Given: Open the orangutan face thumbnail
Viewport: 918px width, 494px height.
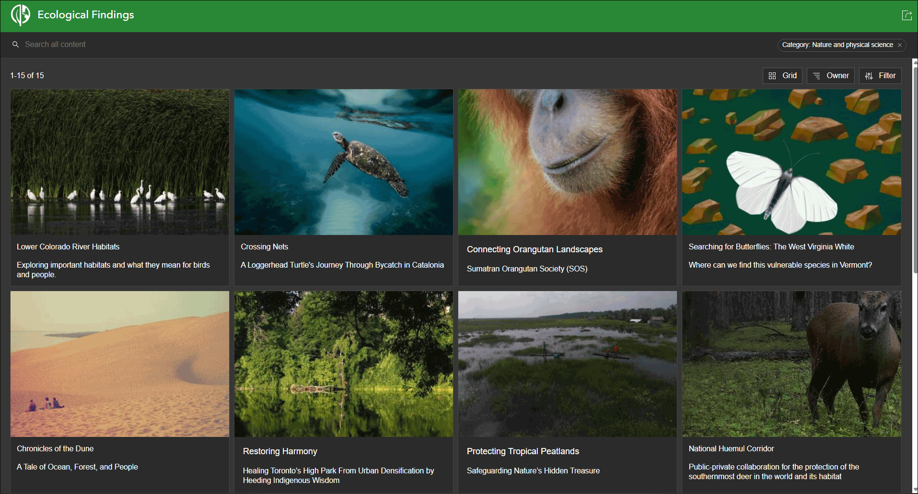Looking at the screenshot, I should (568, 162).
